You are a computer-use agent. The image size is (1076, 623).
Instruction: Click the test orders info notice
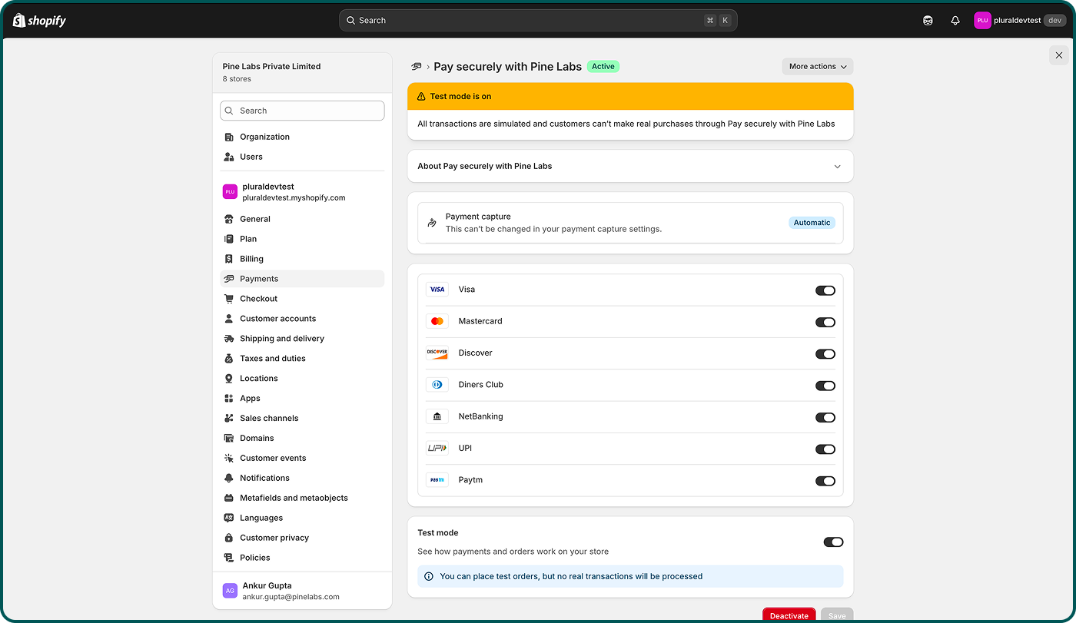[630, 576]
